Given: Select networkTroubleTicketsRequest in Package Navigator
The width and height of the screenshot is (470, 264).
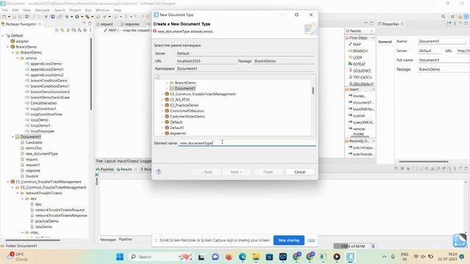Looking at the screenshot, I should coord(60,210).
